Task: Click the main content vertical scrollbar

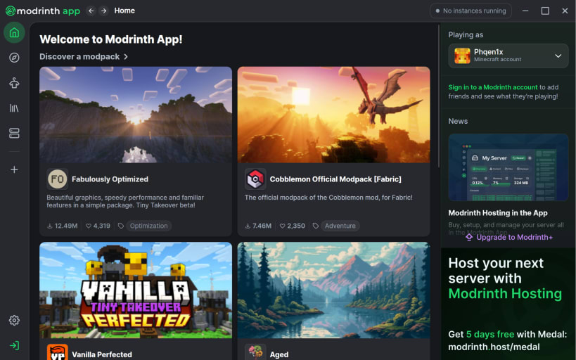Action: pos(439,96)
